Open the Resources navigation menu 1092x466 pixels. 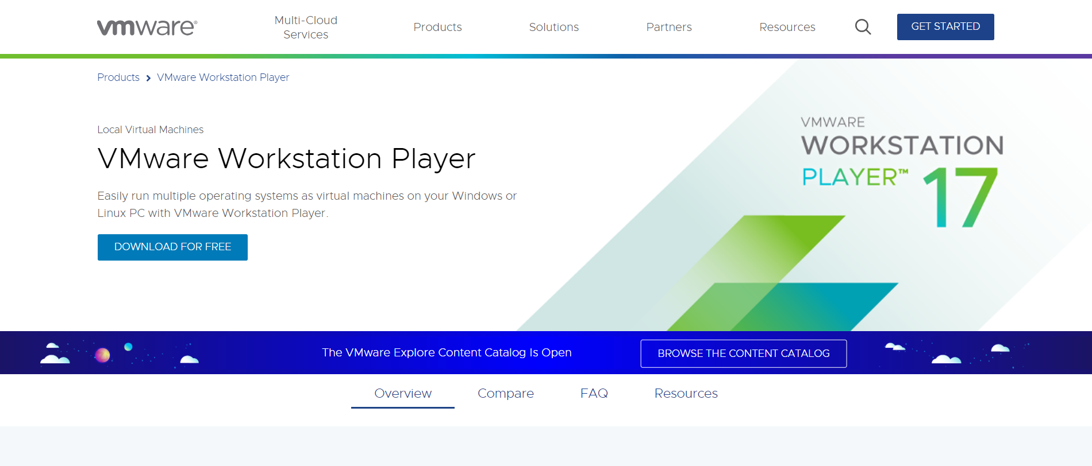tap(787, 27)
